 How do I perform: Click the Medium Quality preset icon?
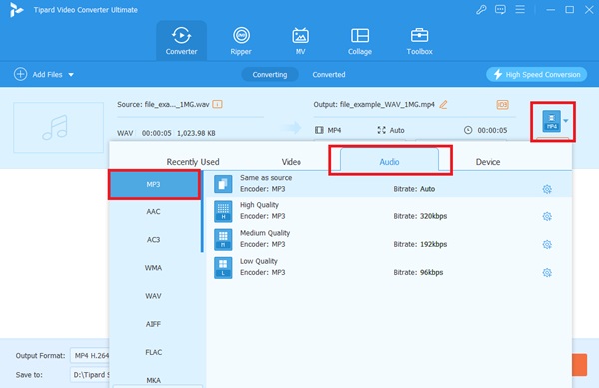223,239
